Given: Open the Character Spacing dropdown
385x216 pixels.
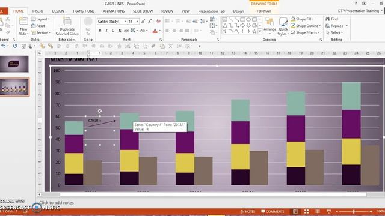Looking at the screenshot, I should pyautogui.click(x=134, y=31).
